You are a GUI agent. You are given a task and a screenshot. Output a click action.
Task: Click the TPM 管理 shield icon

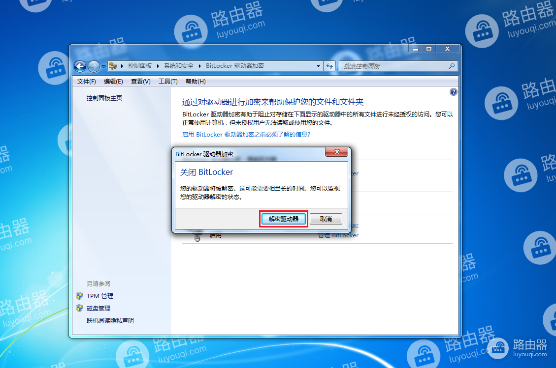pyautogui.click(x=79, y=296)
